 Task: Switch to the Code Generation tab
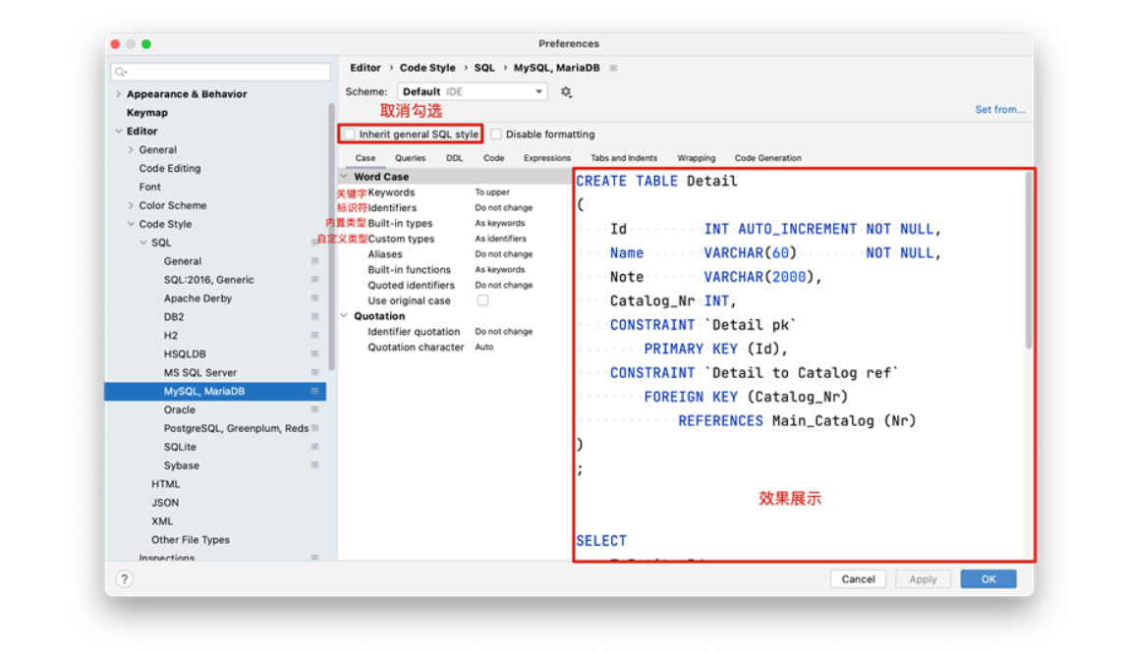point(767,158)
